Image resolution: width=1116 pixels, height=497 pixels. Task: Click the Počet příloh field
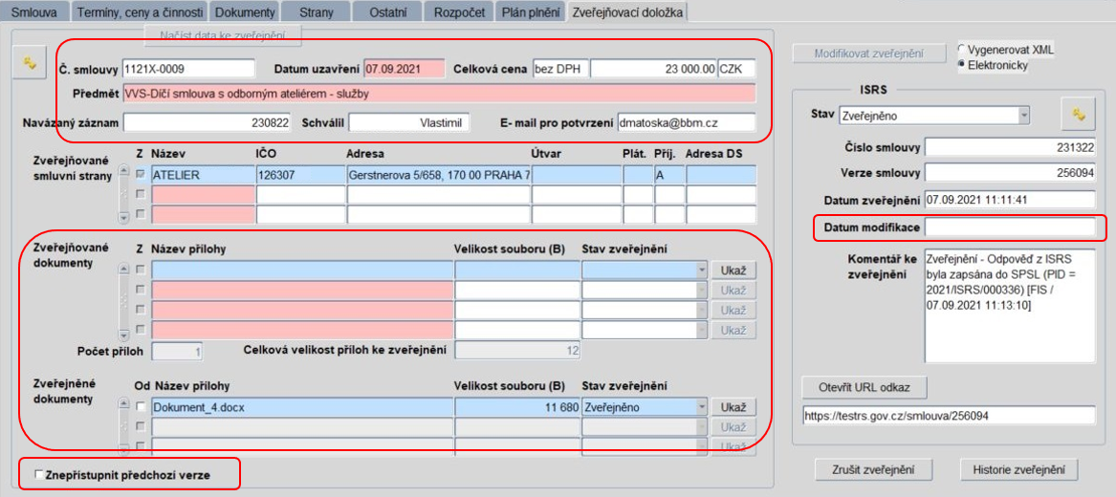click(178, 351)
